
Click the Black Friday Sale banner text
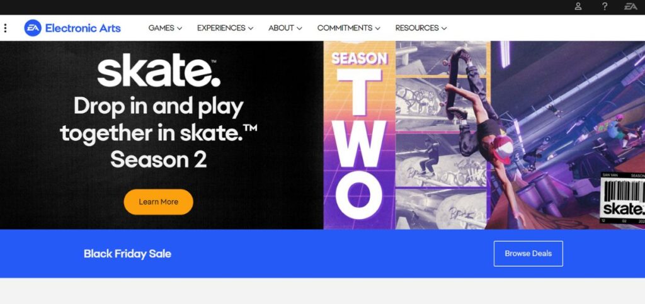coord(127,254)
